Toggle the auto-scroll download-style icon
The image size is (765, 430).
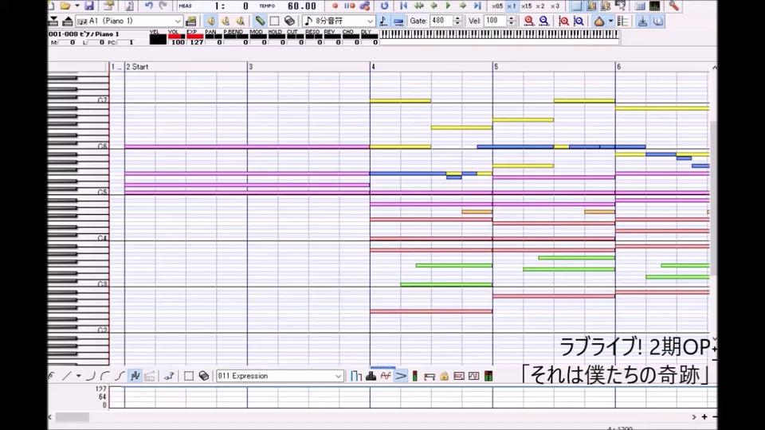coord(642,21)
